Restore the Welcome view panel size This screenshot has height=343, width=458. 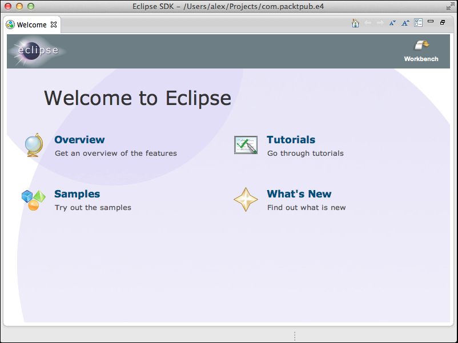[x=443, y=22]
